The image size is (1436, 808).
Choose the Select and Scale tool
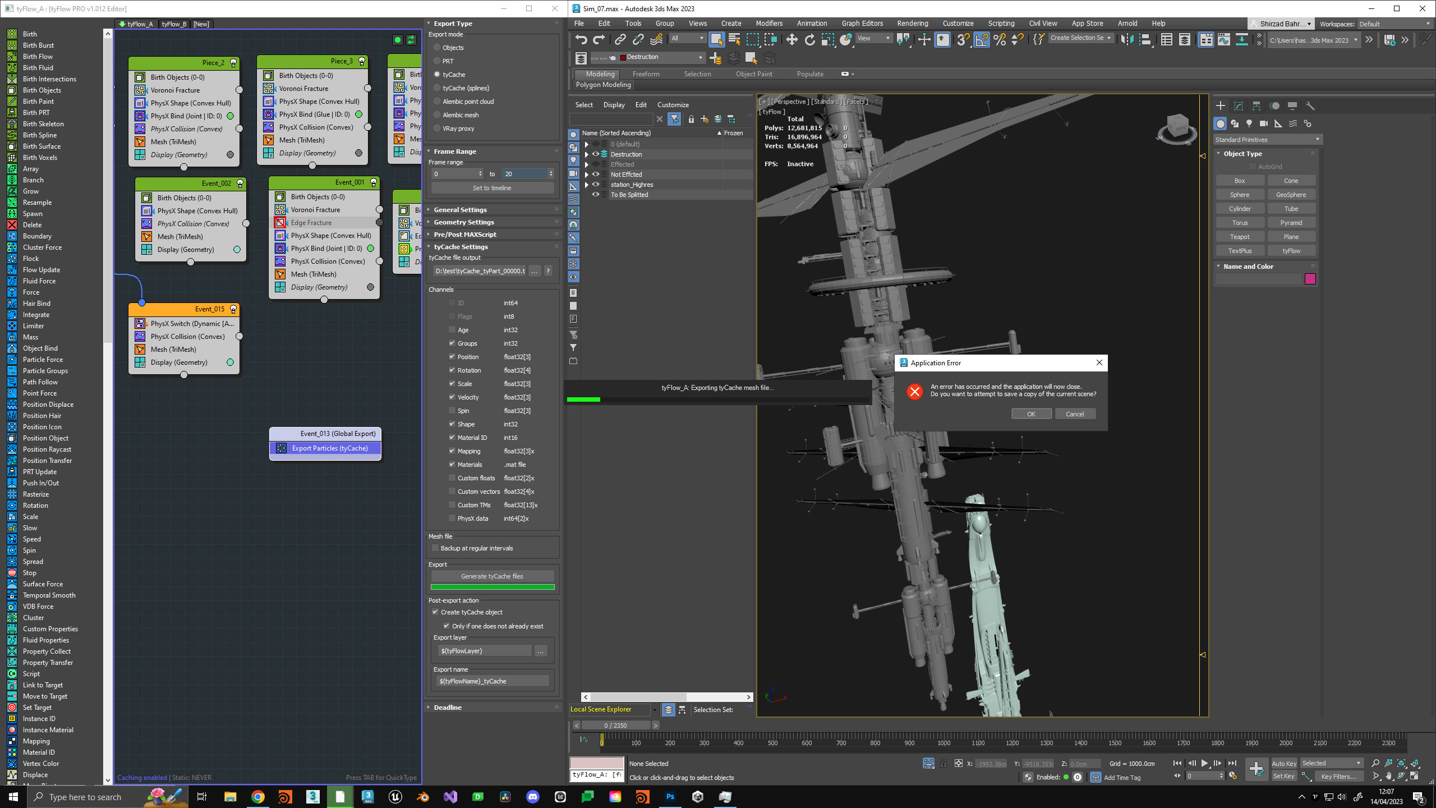pos(828,39)
